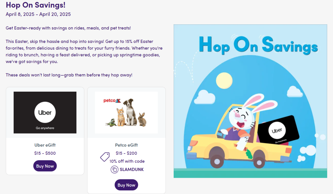Click the 'Hop On Savings!' page heading

point(35,5)
